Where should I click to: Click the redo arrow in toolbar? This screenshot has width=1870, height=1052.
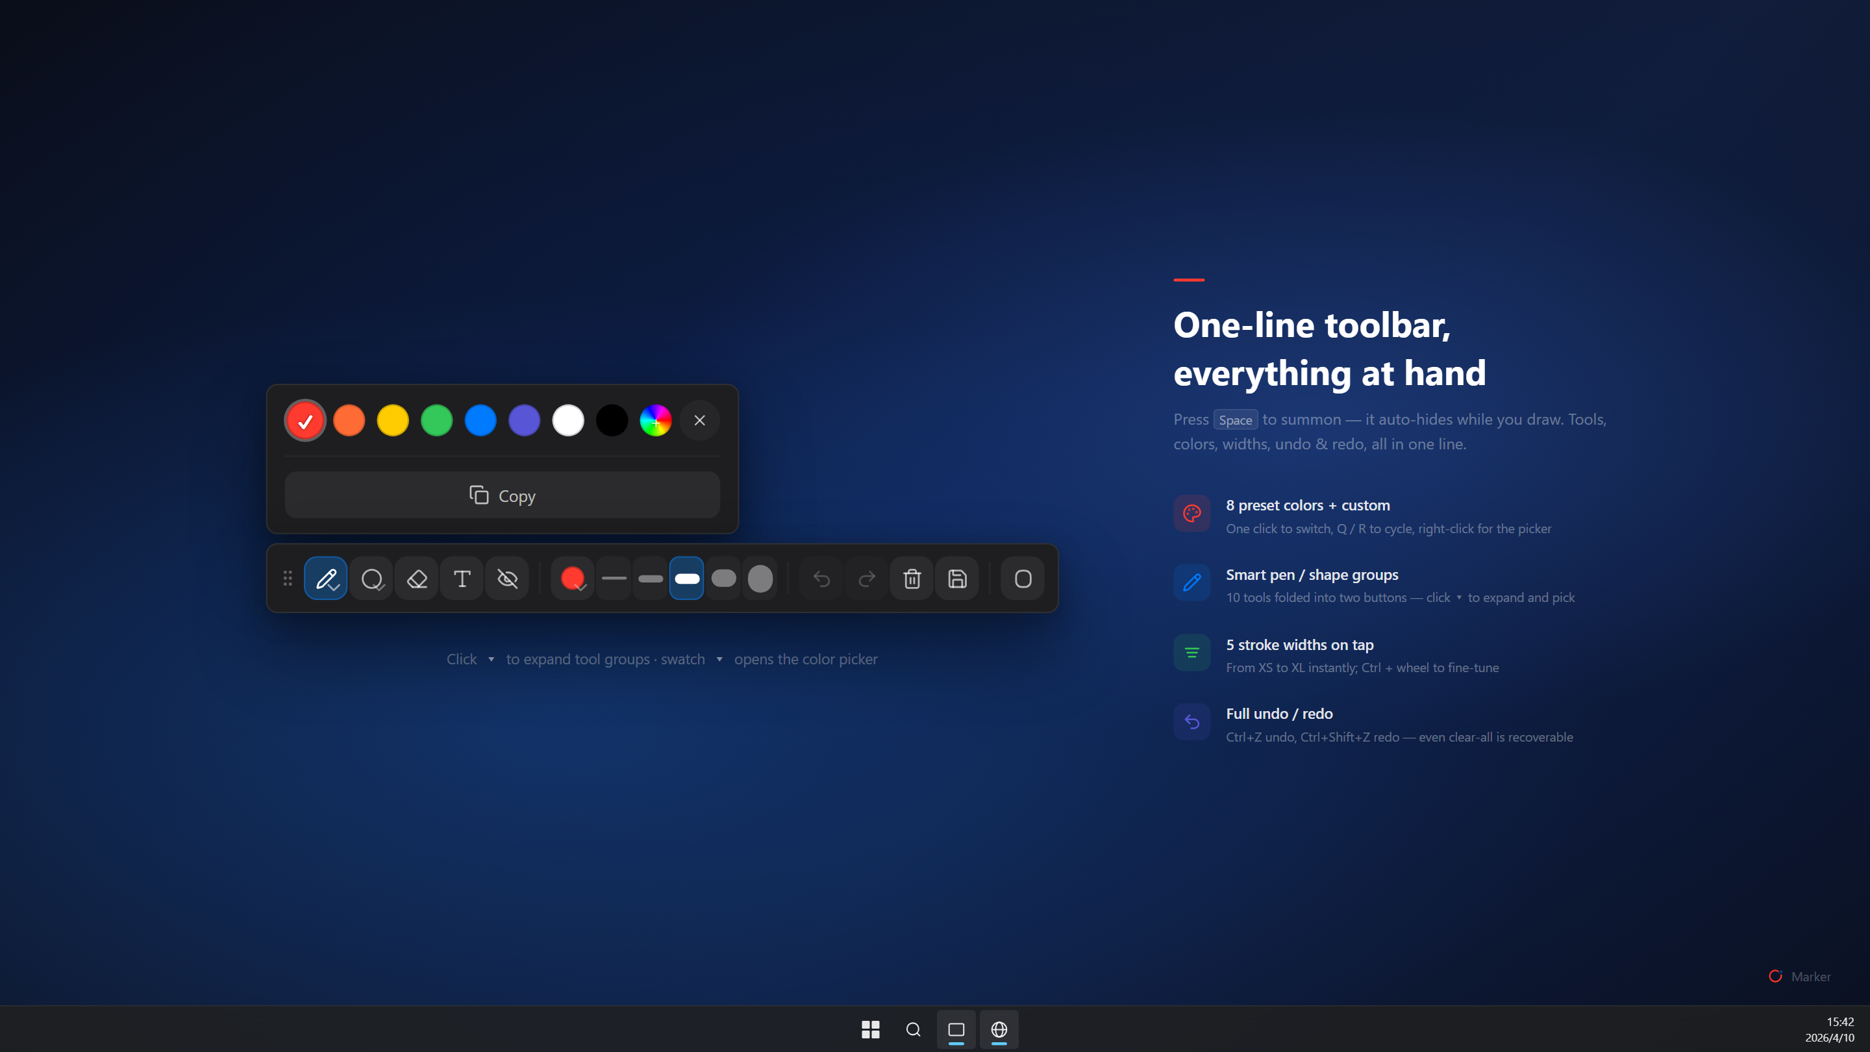(867, 579)
